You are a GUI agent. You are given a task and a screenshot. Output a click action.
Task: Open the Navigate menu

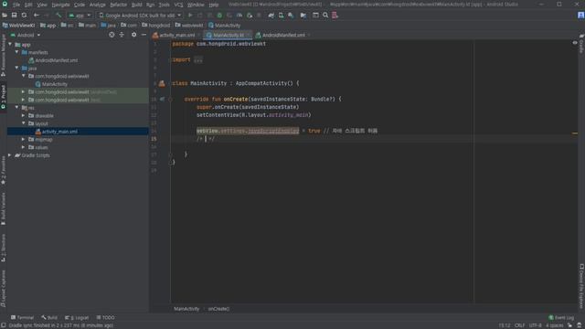coord(60,5)
